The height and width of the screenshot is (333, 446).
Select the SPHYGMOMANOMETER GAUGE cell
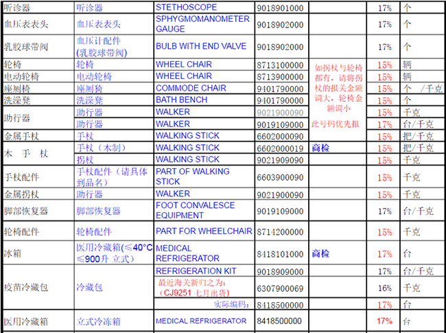pyautogui.click(x=203, y=24)
